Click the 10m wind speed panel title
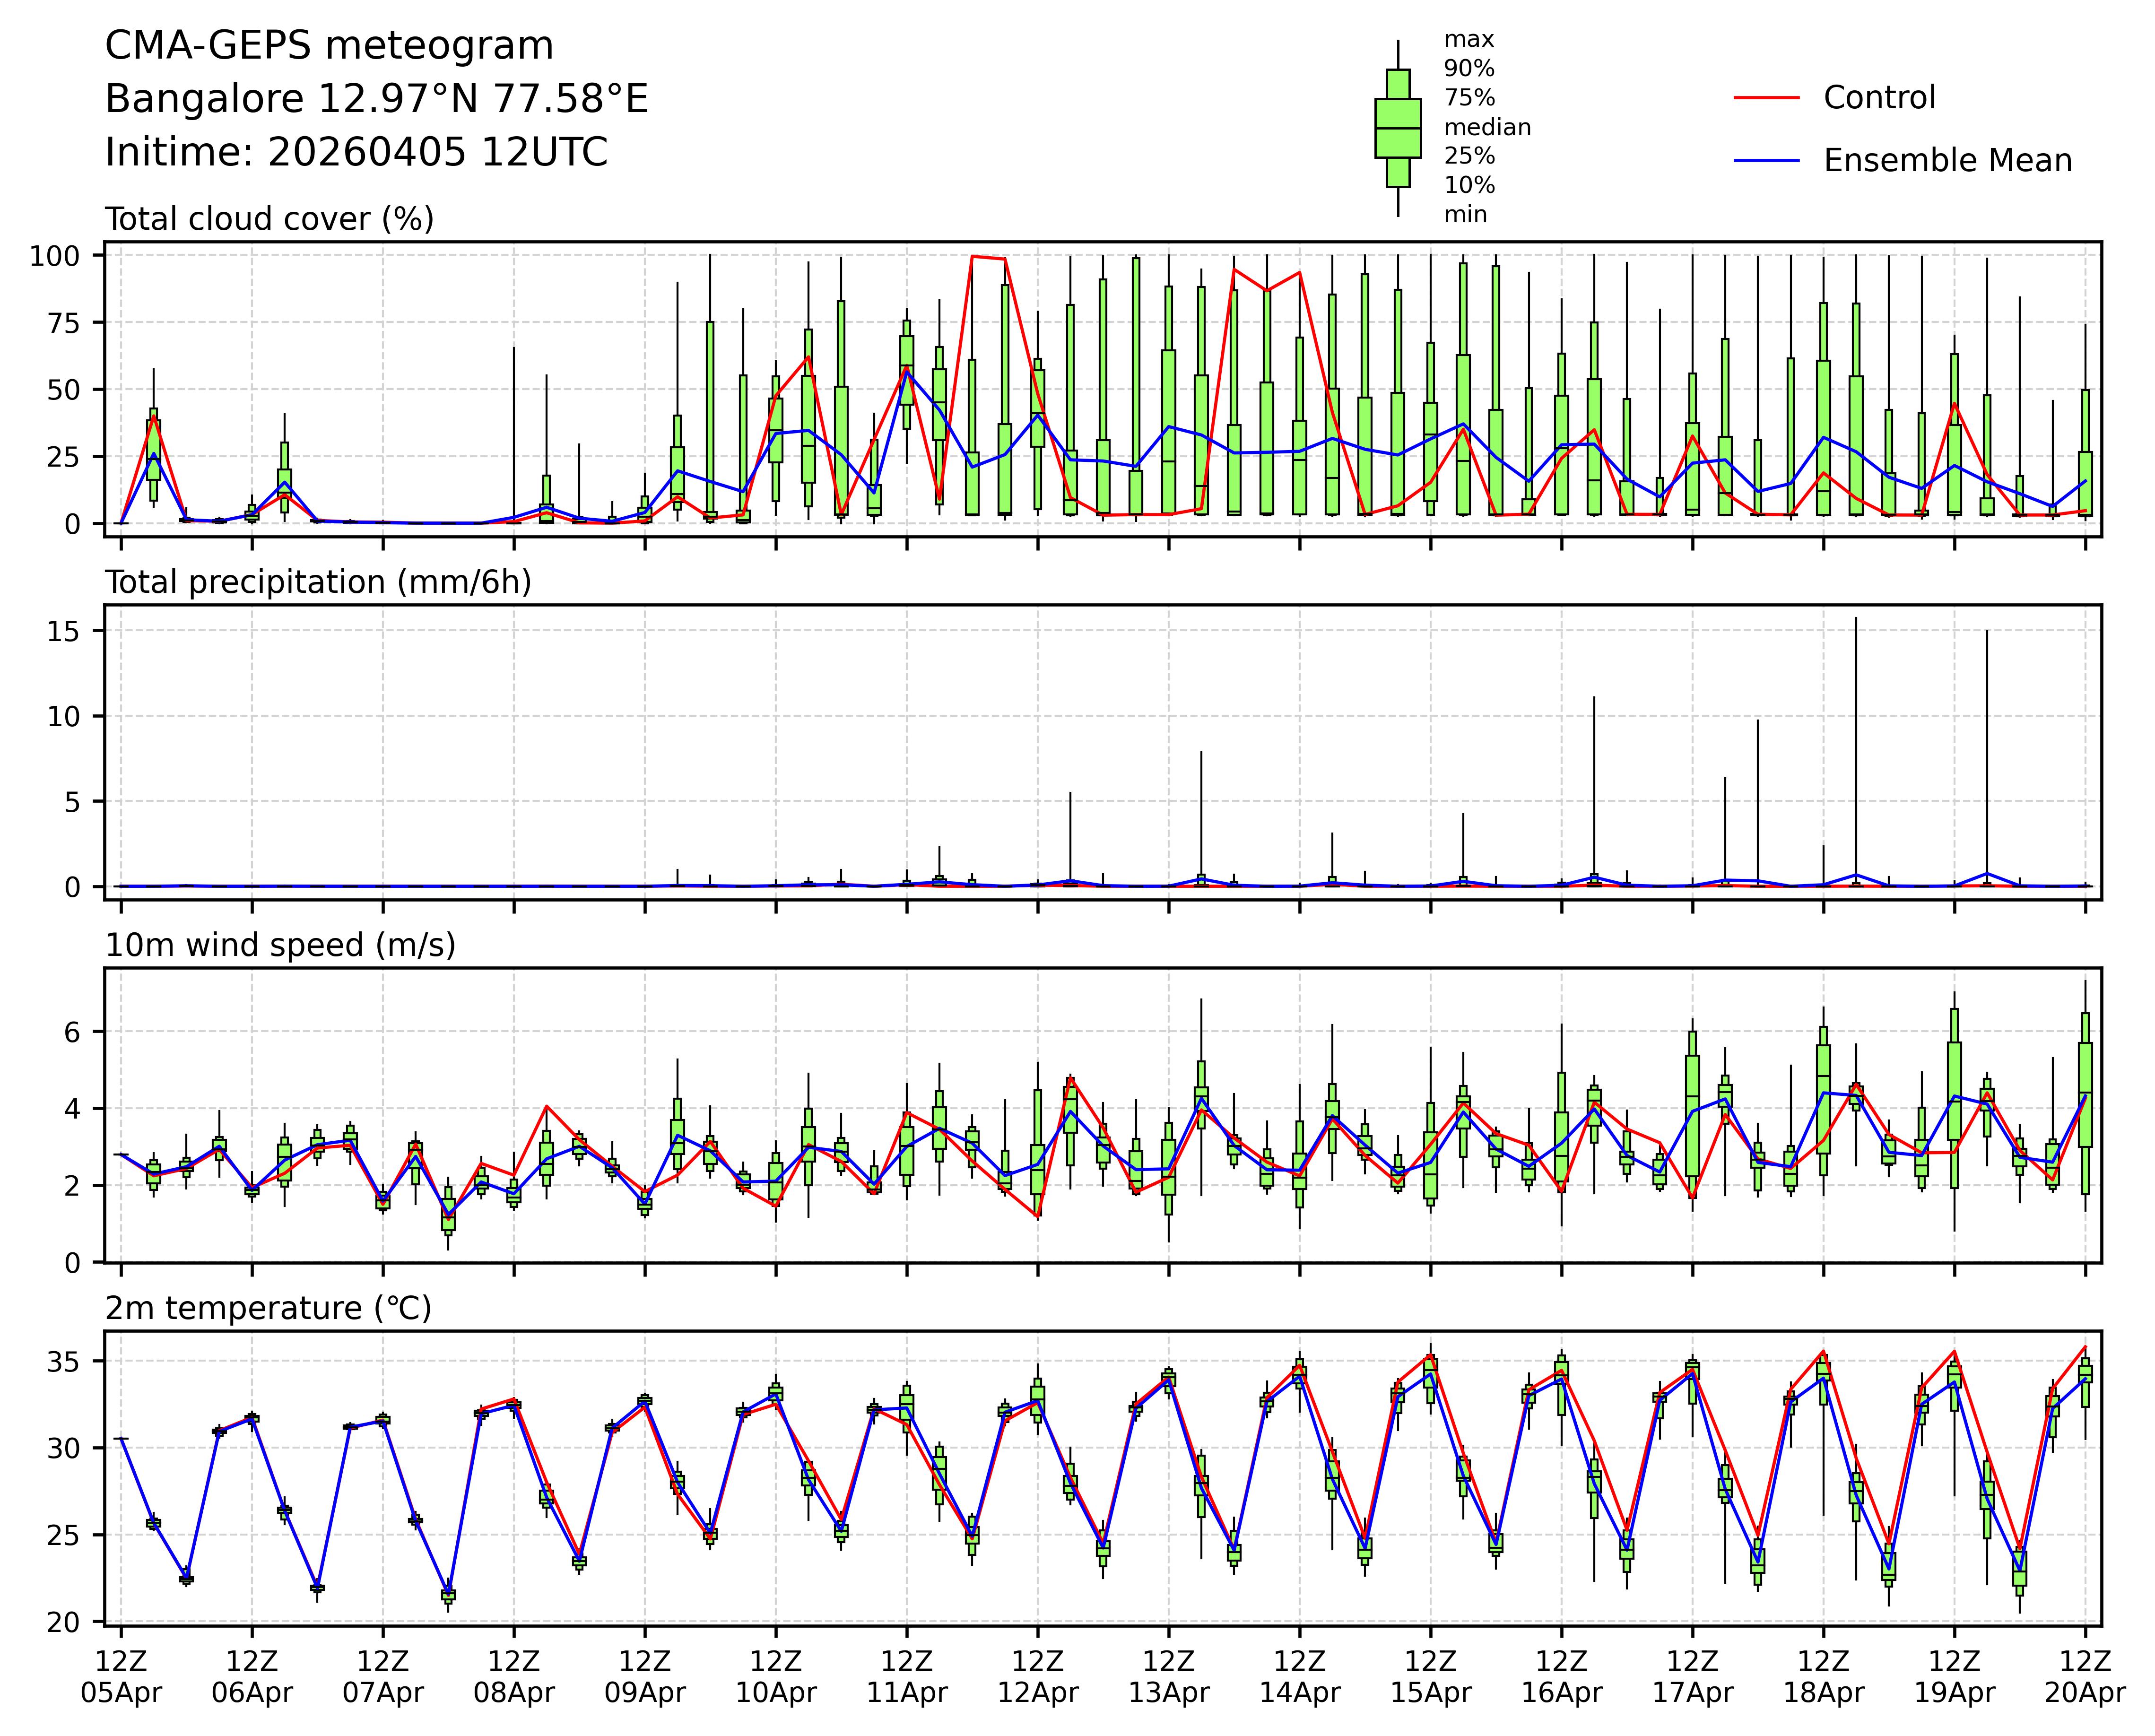 pyautogui.click(x=280, y=945)
